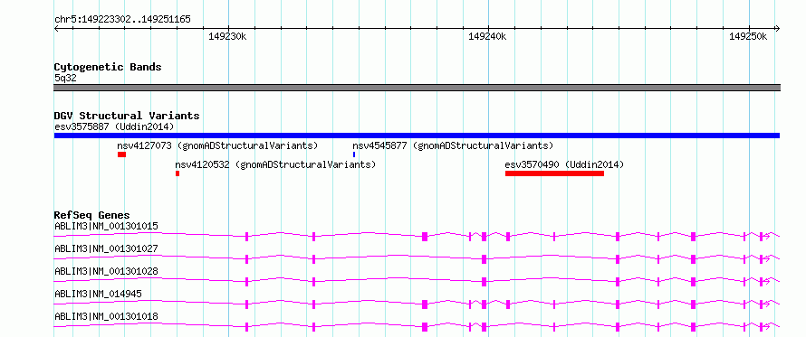Click the Cytogenetic Bands track title
This screenshot has height=337, width=806.
[x=108, y=67]
